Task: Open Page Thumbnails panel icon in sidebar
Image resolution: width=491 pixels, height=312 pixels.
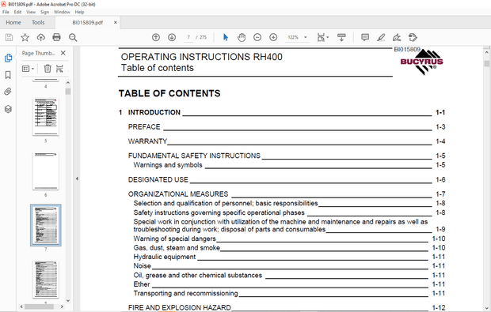Action: (x=8, y=58)
